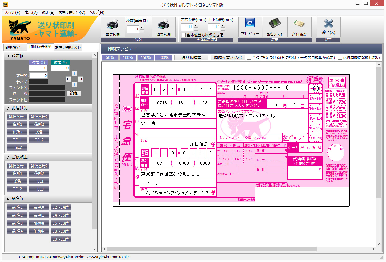Select 希望月 field button
Viewport: 386px width, 262px height.
click(39, 207)
